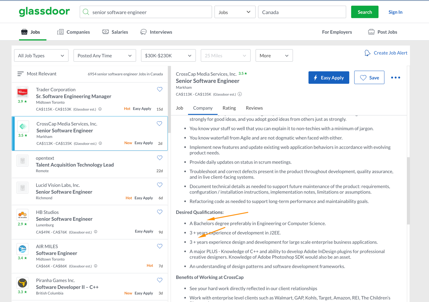Click the Canada location field

302,12
